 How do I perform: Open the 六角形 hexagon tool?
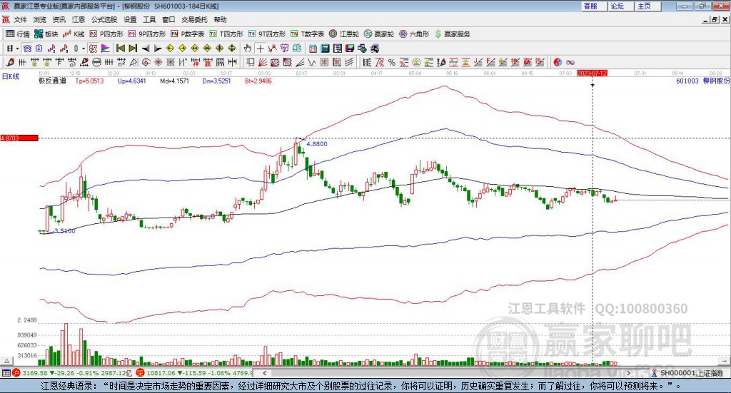click(414, 34)
